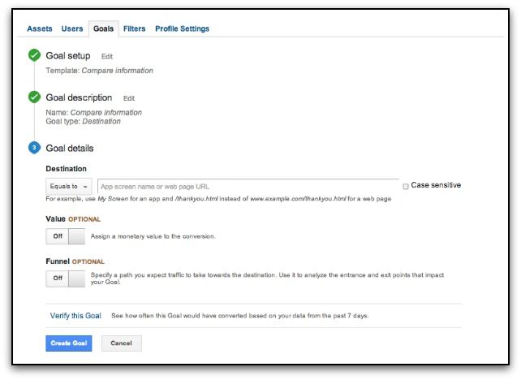
Task: Click the Template: Compare information text
Action: 99,71
